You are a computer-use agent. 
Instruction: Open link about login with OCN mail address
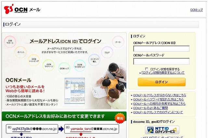coord(158,112)
